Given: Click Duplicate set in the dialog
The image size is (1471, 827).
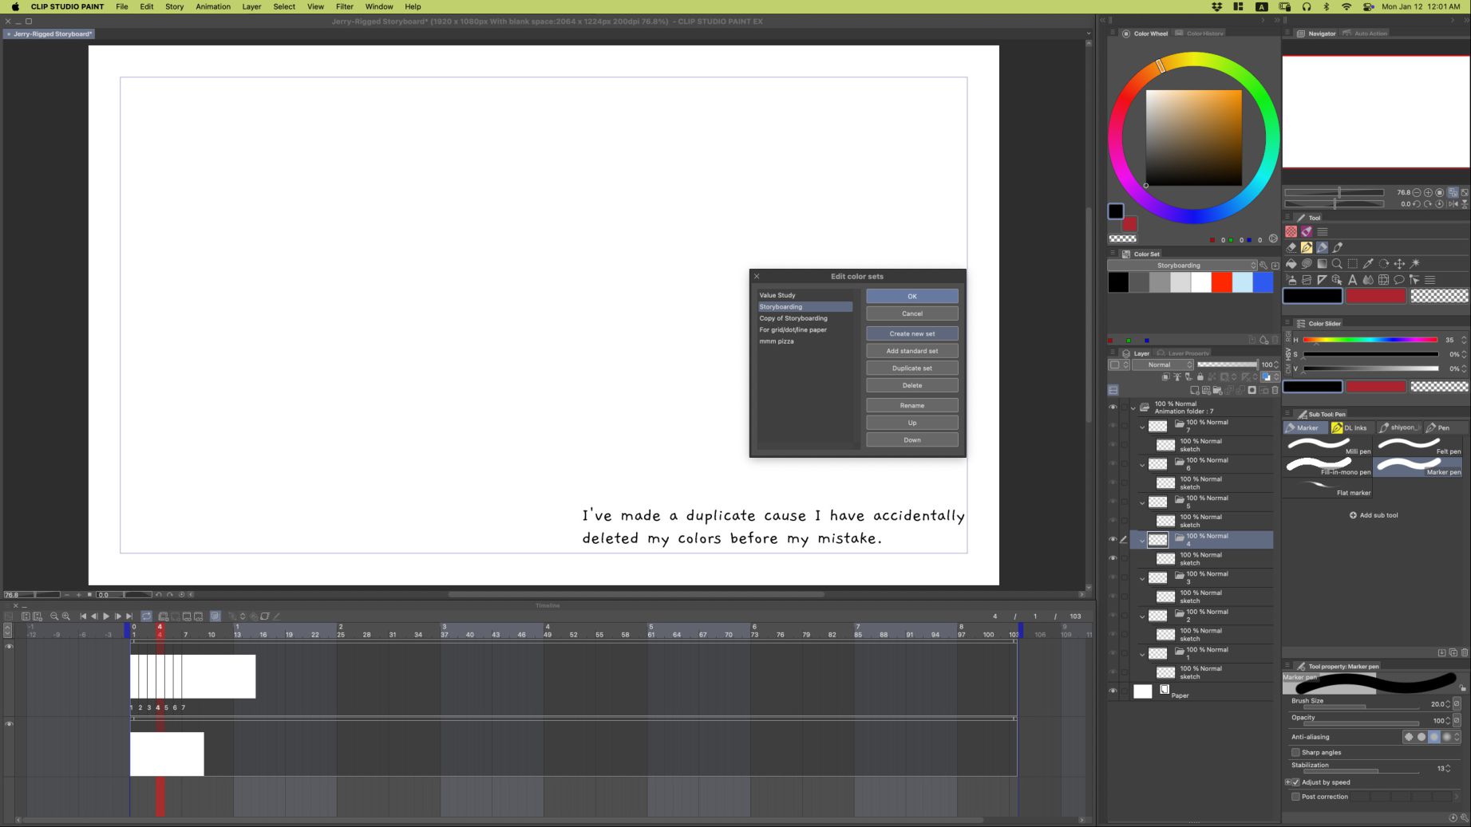Looking at the screenshot, I should 911,368.
